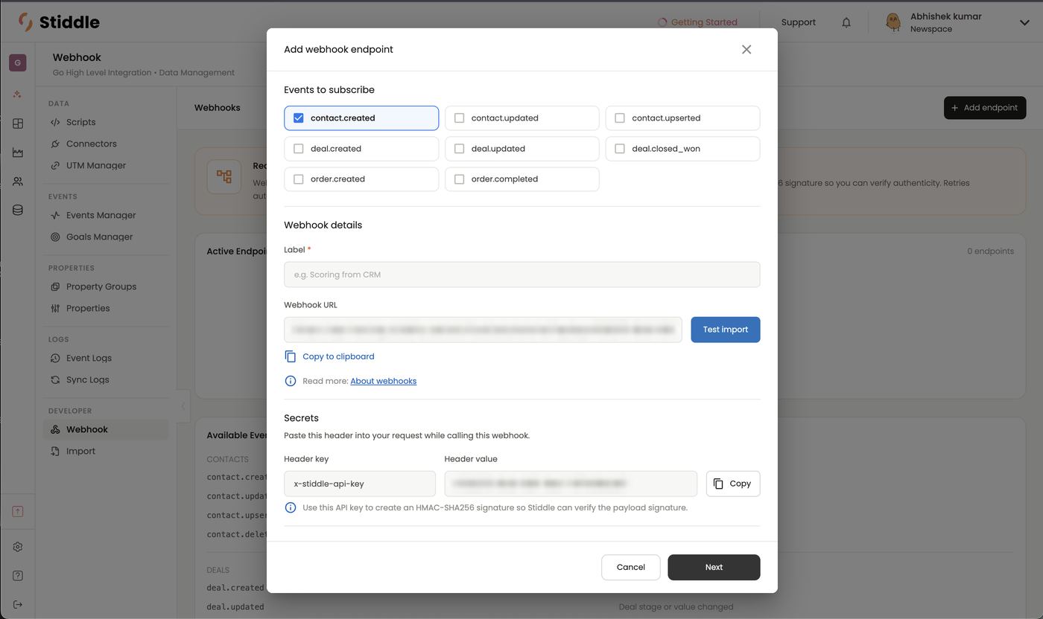Expand the account dropdown chevron
1043x619 pixels.
1024,22
